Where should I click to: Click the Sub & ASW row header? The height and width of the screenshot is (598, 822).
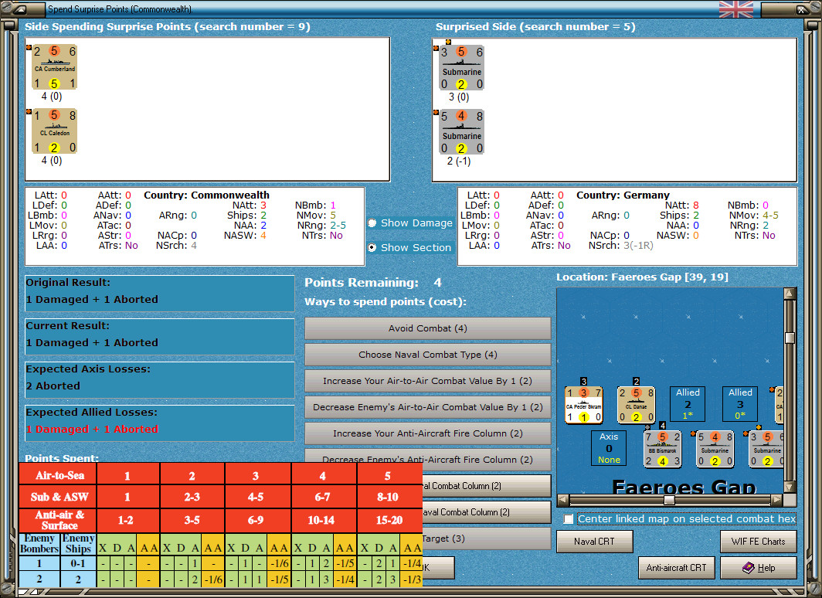coord(59,497)
